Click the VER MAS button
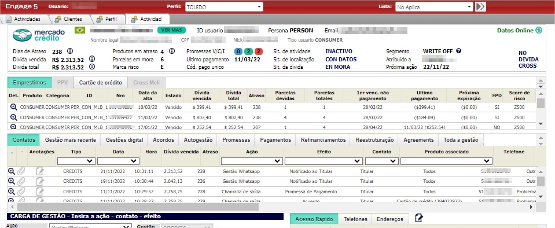Viewport: 555px width, 228px height. [172, 30]
